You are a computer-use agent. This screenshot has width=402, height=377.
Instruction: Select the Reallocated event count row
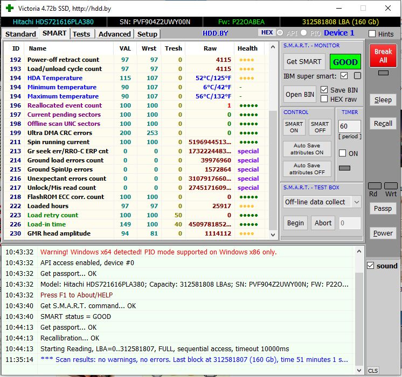coord(136,105)
